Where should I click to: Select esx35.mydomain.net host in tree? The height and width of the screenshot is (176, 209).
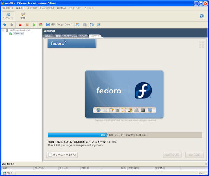pos(20,30)
